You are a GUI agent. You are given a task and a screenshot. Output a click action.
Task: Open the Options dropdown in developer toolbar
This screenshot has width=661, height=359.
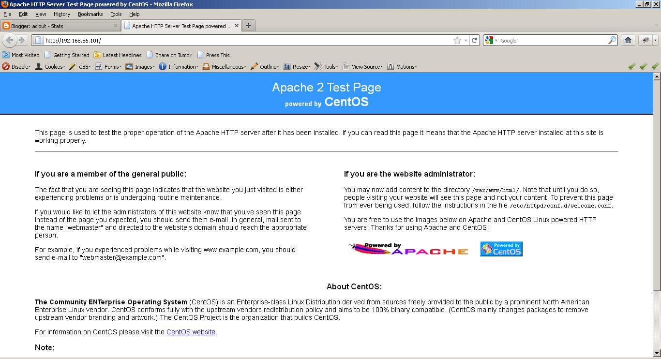tap(402, 67)
